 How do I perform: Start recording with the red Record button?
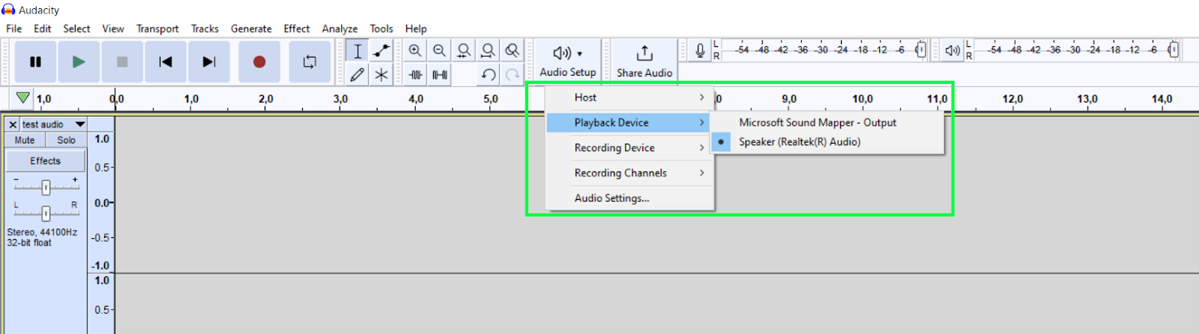coord(259,61)
